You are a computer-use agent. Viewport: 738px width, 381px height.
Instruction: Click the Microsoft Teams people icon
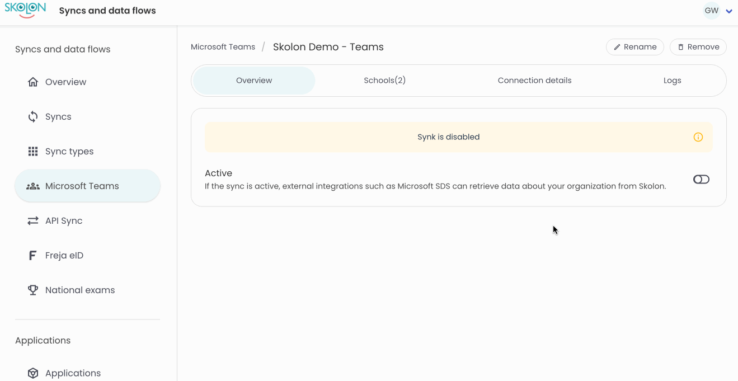tap(33, 186)
